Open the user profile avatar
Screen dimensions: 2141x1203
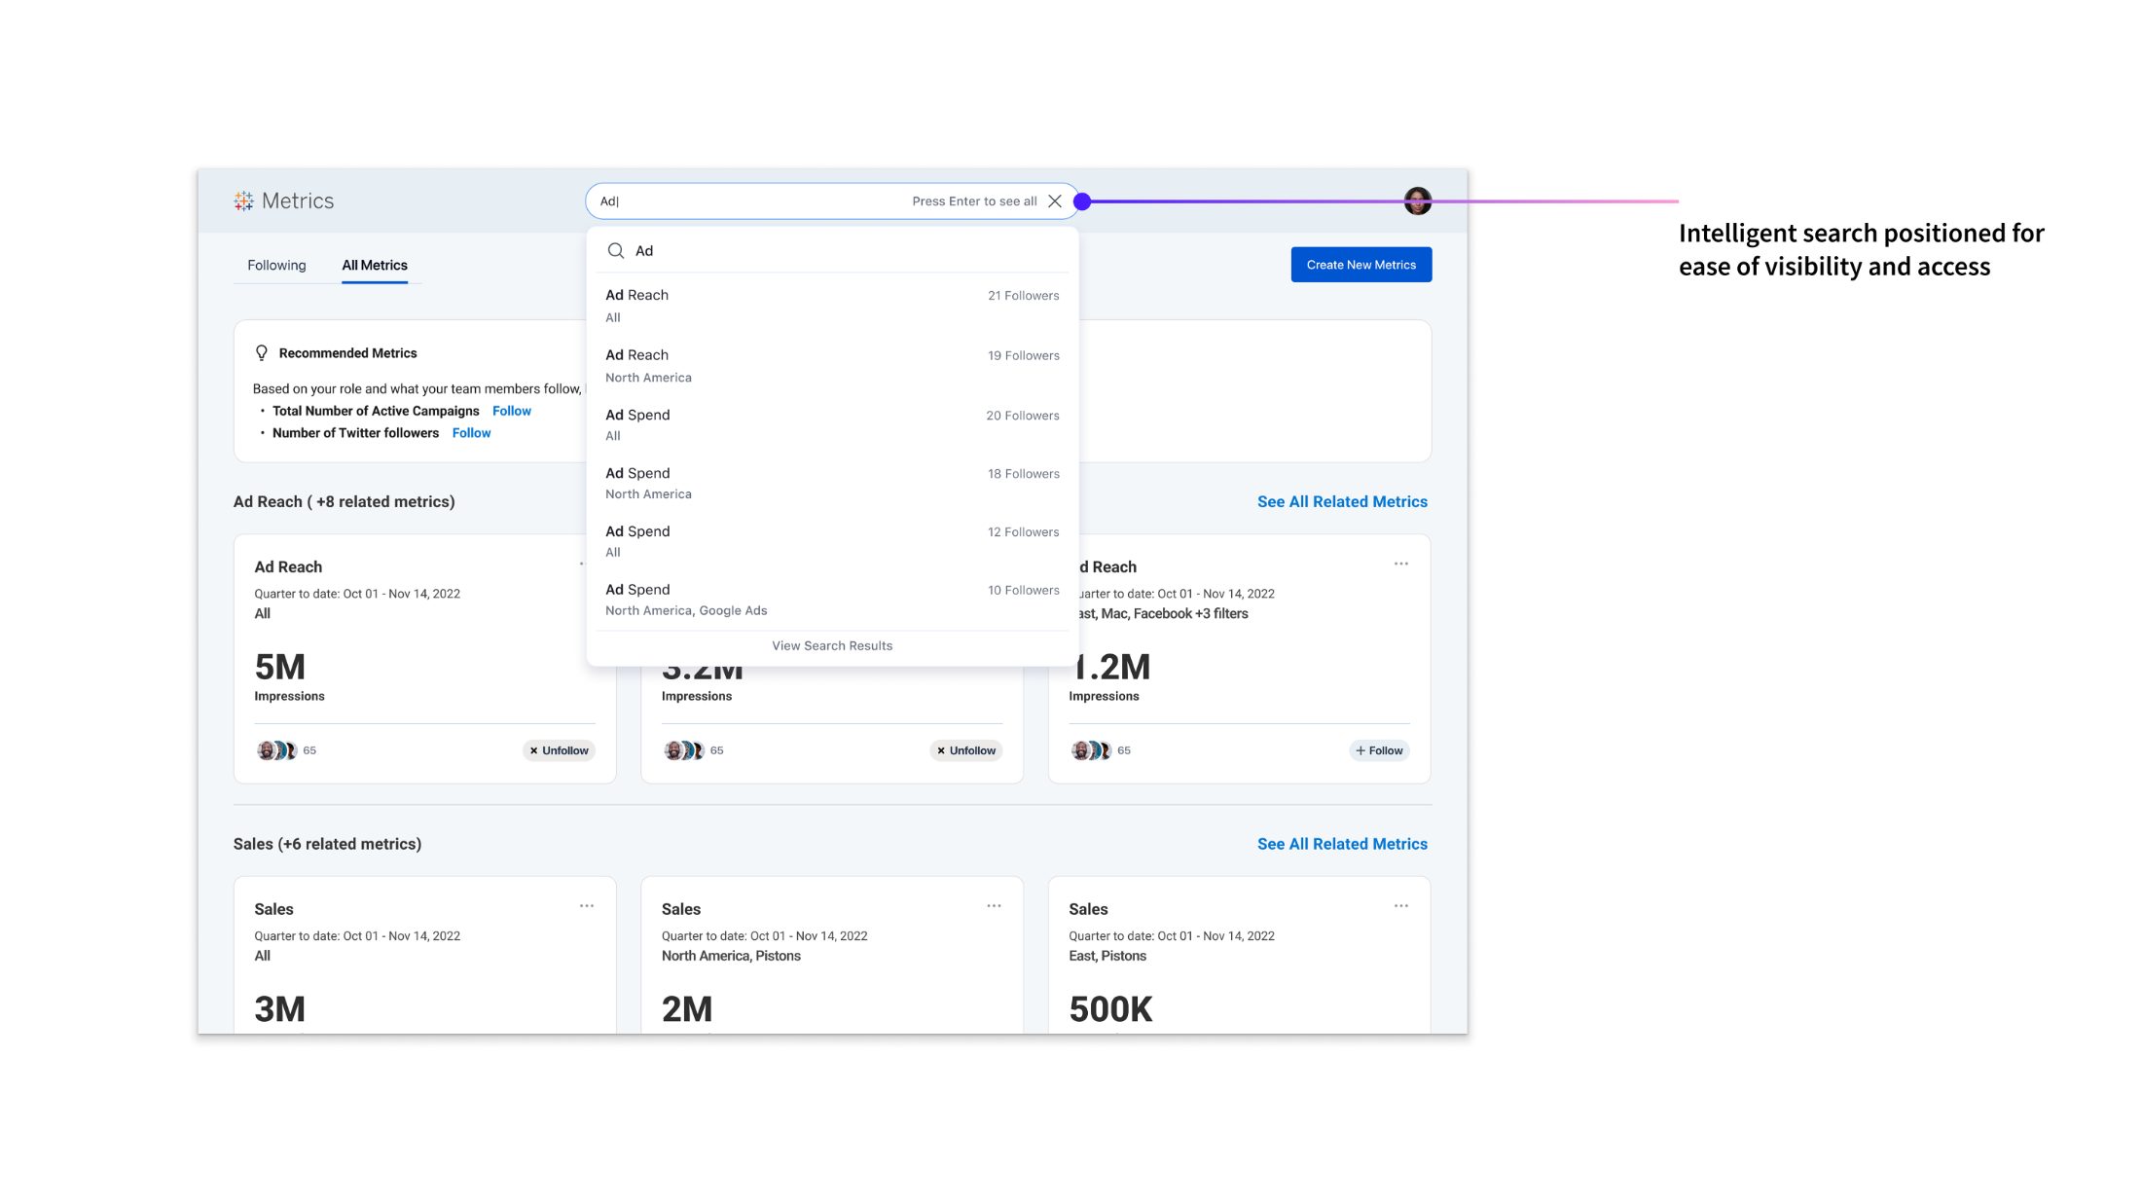(x=1418, y=201)
